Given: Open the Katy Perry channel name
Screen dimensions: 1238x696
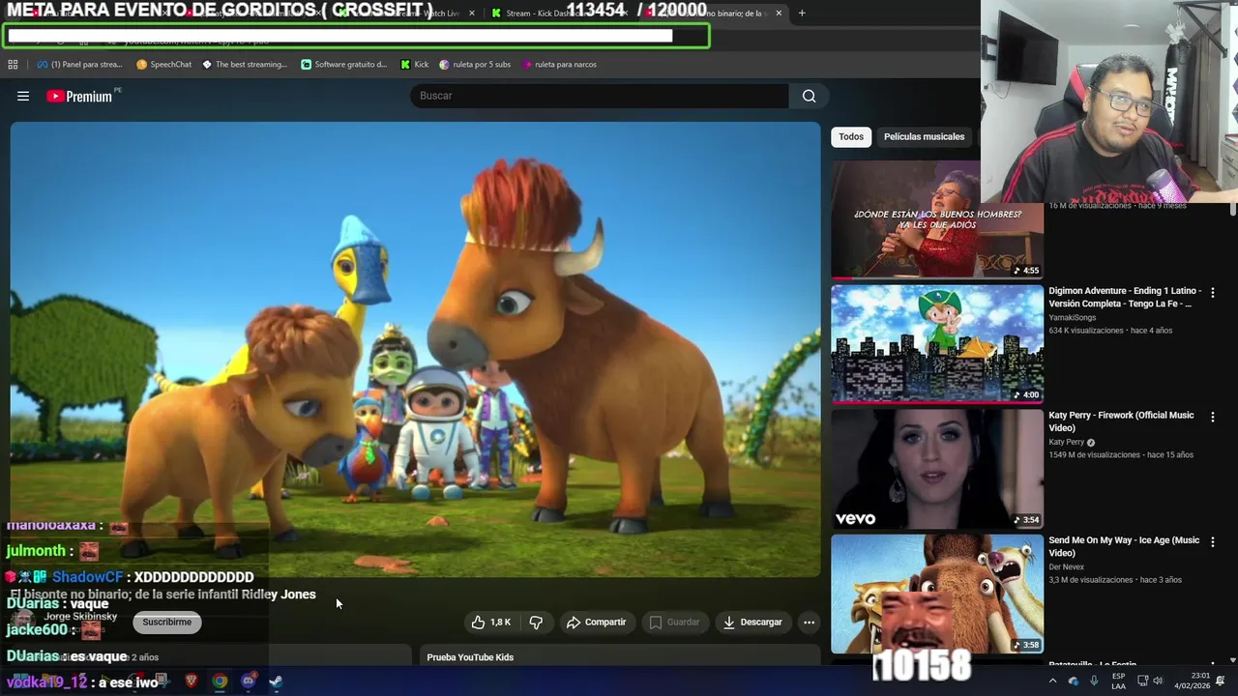Looking at the screenshot, I should (x=1067, y=442).
